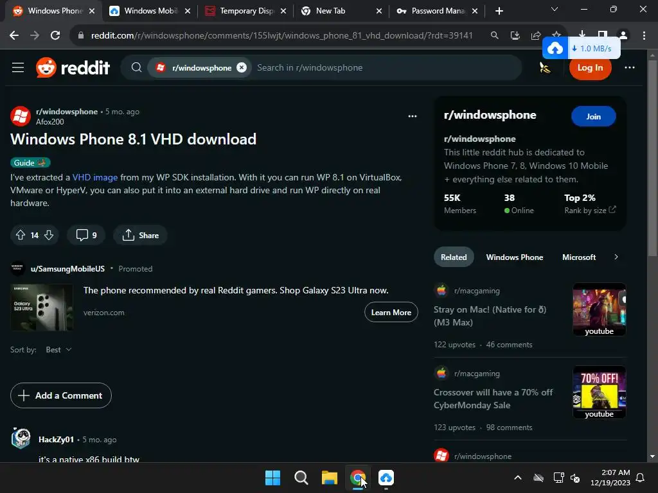Image resolution: width=658 pixels, height=493 pixels.
Task: Open the 9 comments button
Action: (87, 235)
